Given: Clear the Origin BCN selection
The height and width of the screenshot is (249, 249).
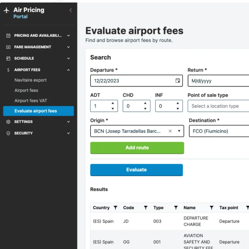Looking at the screenshot, I should 170,131.
